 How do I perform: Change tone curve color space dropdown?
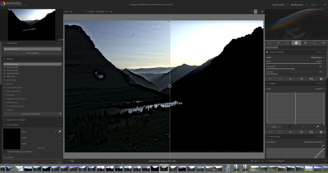click(x=314, y=142)
